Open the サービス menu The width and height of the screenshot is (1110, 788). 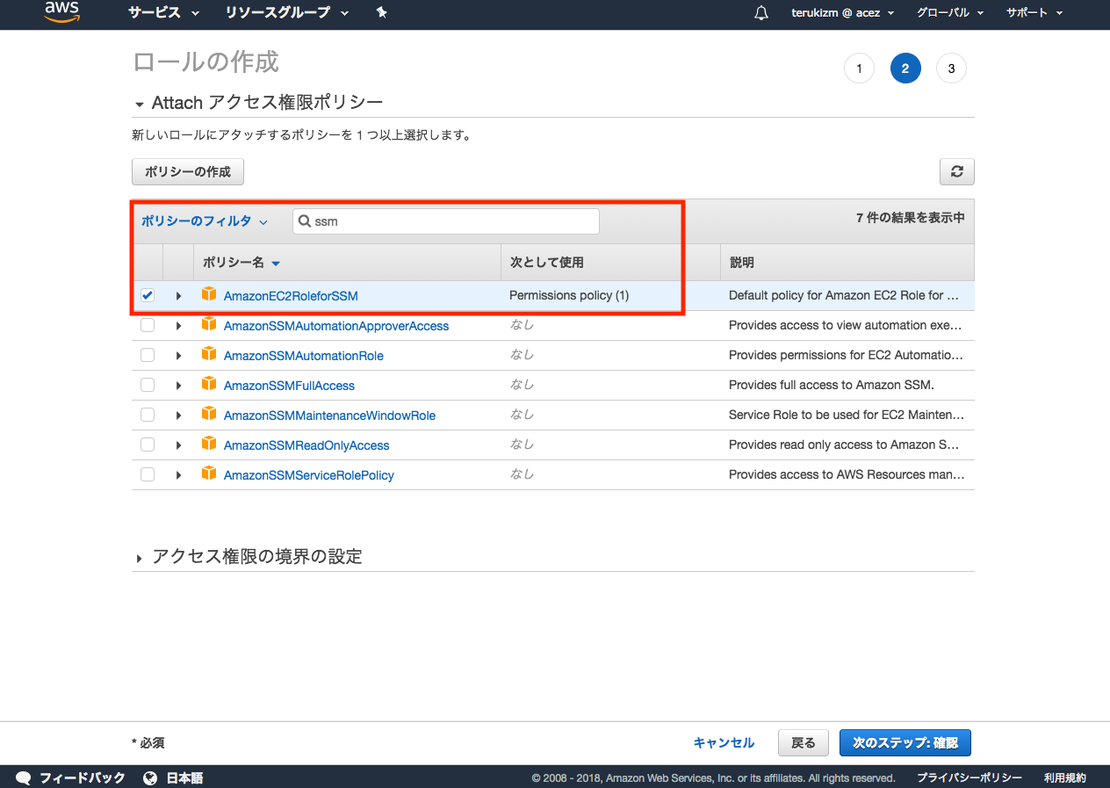pos(164,13)
